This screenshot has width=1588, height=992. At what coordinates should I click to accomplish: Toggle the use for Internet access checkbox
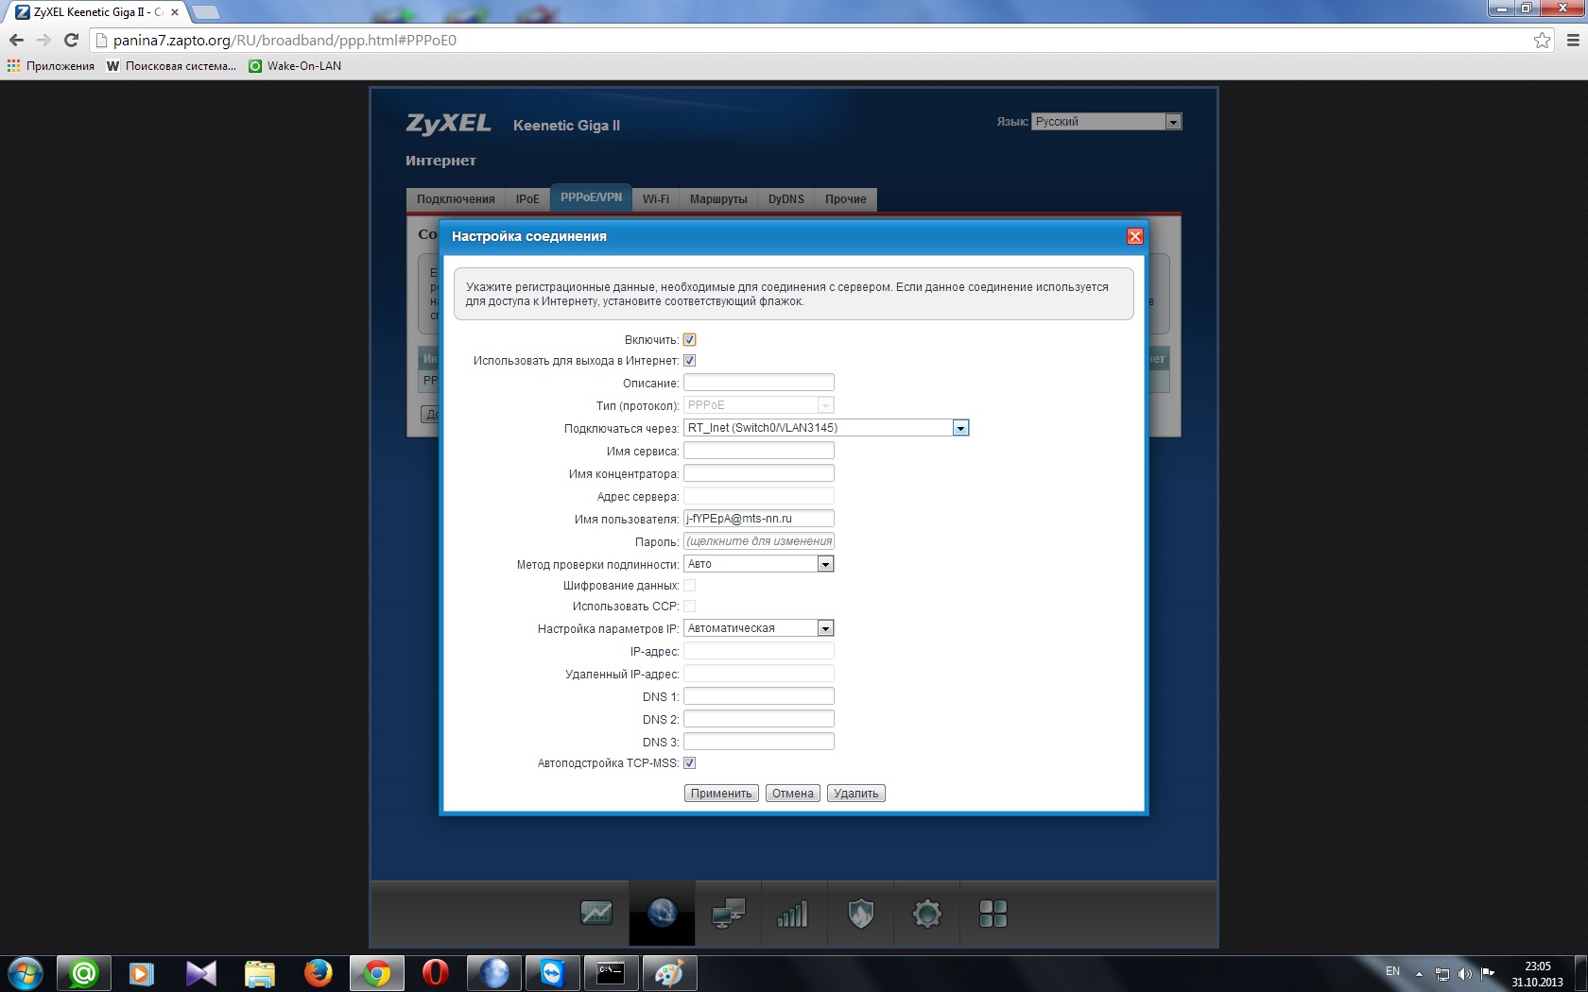[x=690, y=361]
